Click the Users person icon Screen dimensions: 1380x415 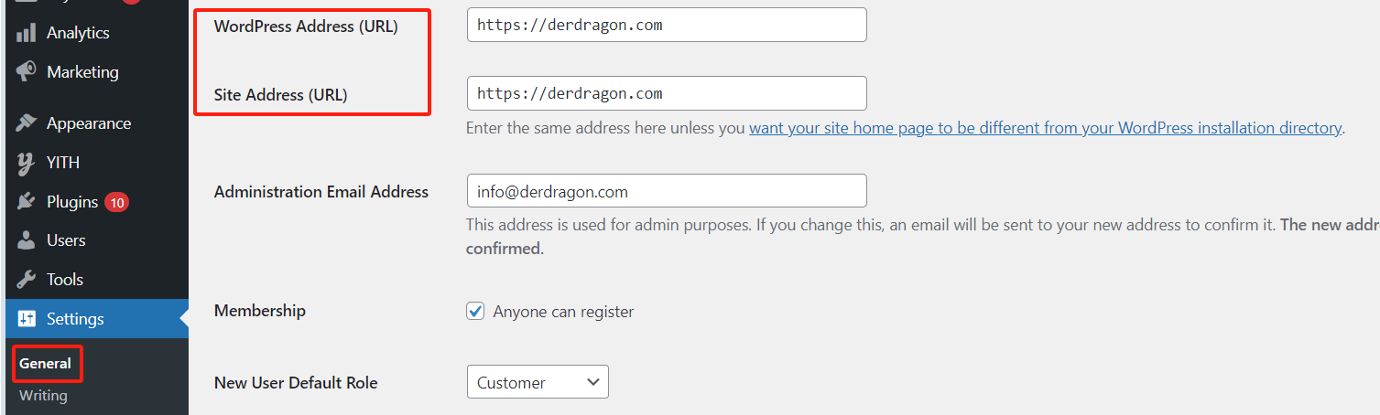(26, 240)
